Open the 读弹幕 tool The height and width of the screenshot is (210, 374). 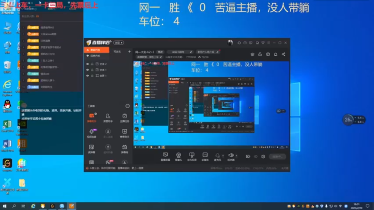(92, 149)
